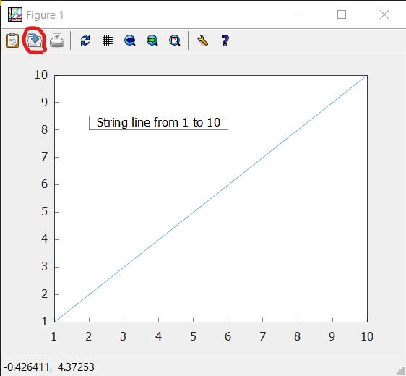The height and width of the screenshot is (376, 406).
Task: Click the status bar cursor coordinates readout
Action: click(48, 367)
